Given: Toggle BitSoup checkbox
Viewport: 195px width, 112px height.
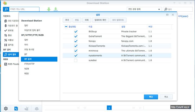Looking at the screenshot, I should (76, 32).
